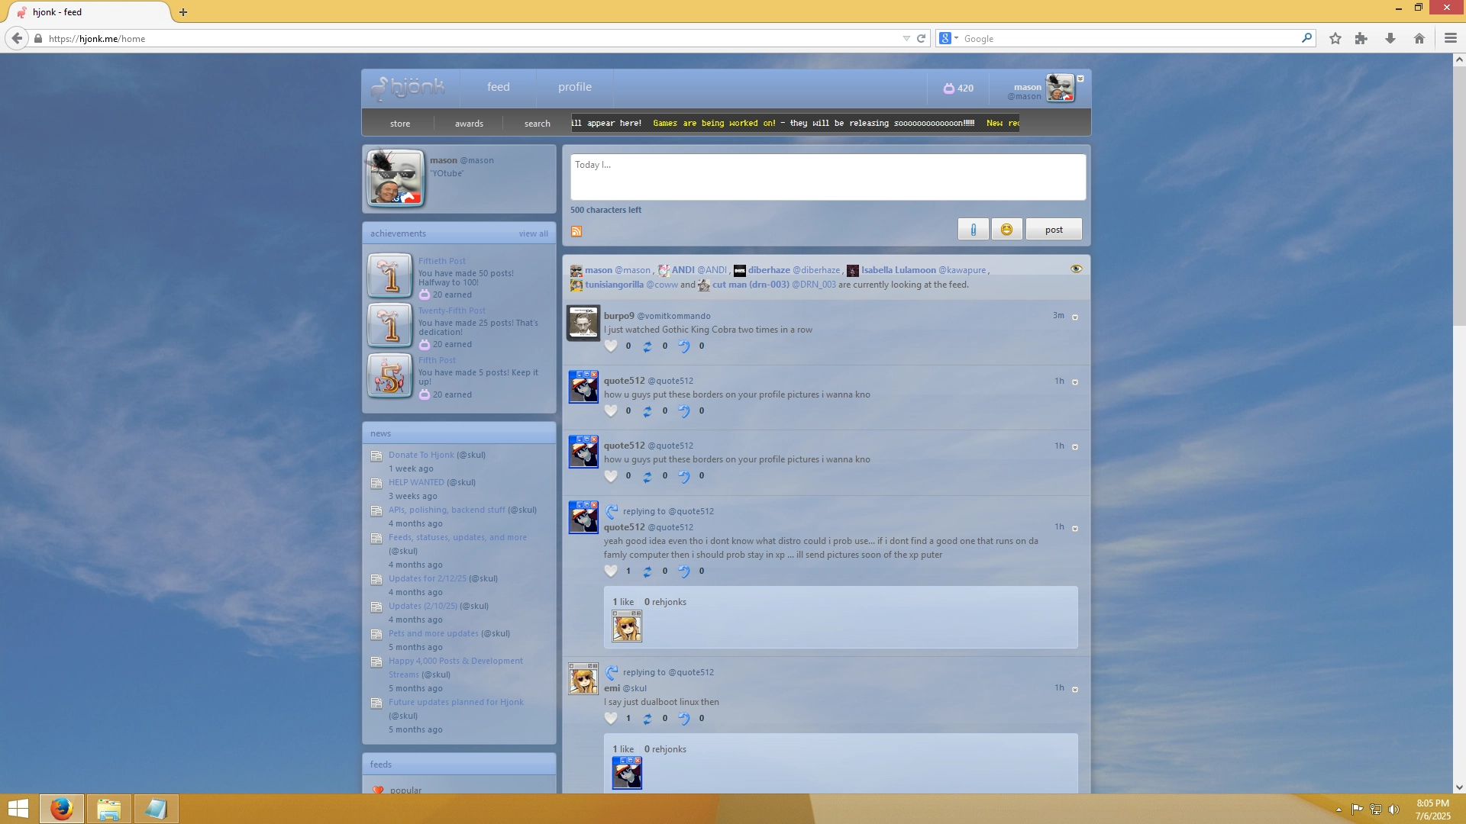Click the Firefox bookmark star icon

(1335, 38)
